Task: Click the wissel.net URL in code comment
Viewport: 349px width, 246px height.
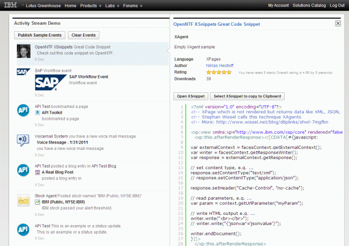Action: click(272, 122)
